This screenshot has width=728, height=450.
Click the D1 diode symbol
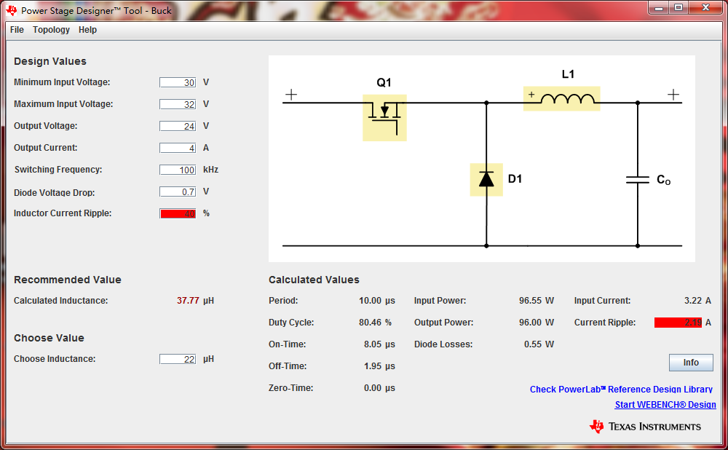(x=486, y=179)
